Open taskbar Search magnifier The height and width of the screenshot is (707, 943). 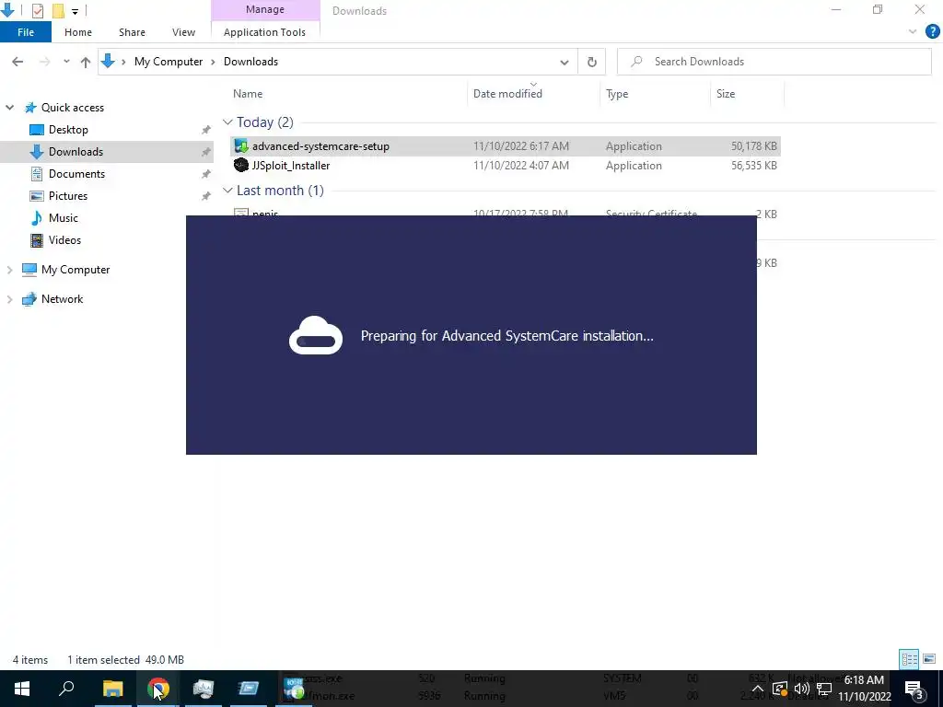(66, 689)
